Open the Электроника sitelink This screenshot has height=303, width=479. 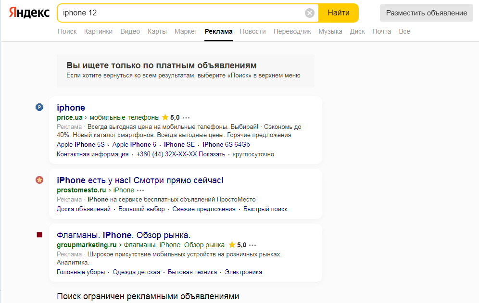(x=243, y=272)
